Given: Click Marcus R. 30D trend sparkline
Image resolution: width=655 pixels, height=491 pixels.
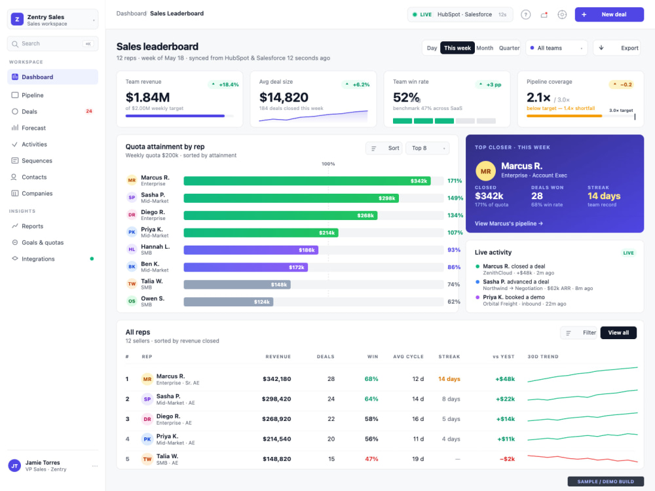Looking at the screenshot, I should coord(582,375).
